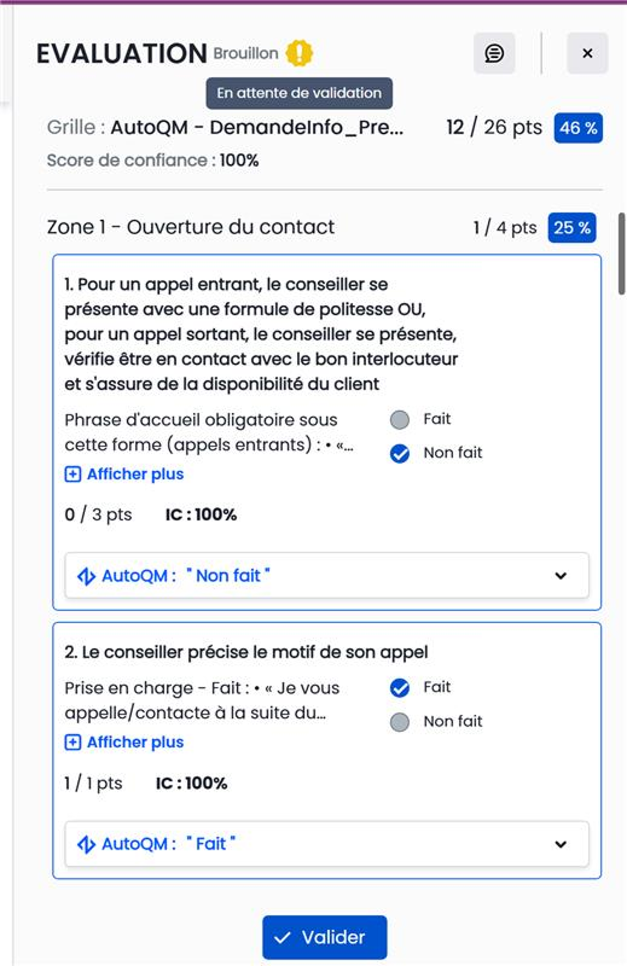Click the plus icon under question 1
This screenshot has width=627, height=966.
point(73,474)
